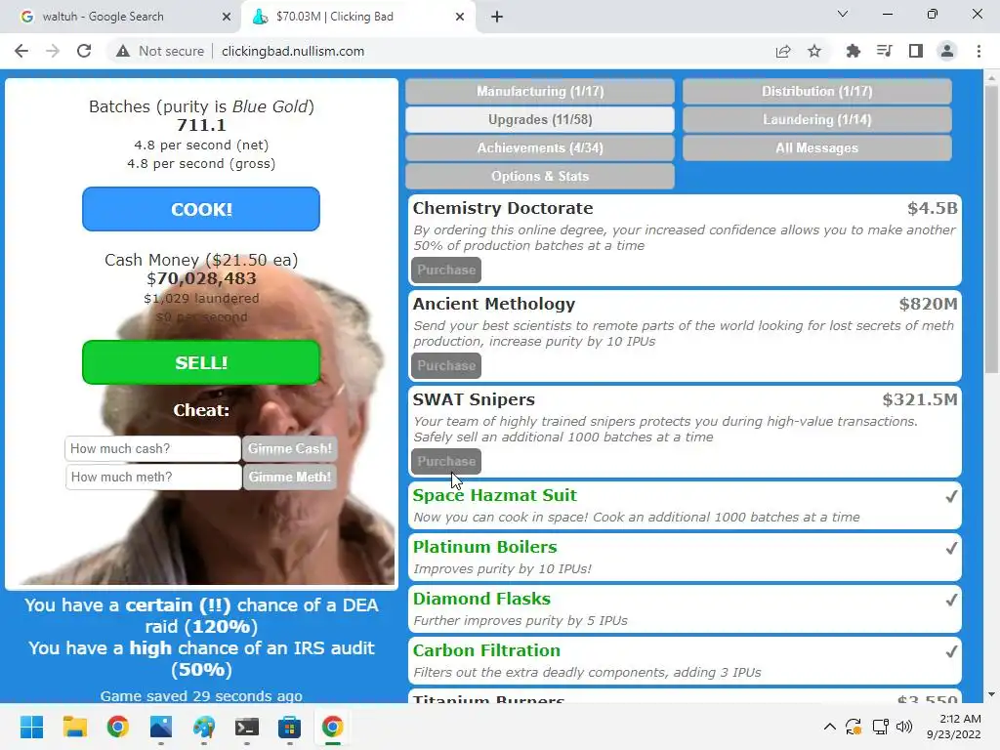Click the Not secure warning icon

point(123,51)
